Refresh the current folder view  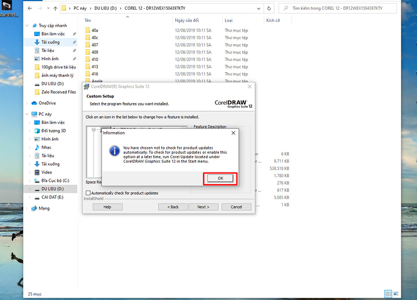point(269,8)
